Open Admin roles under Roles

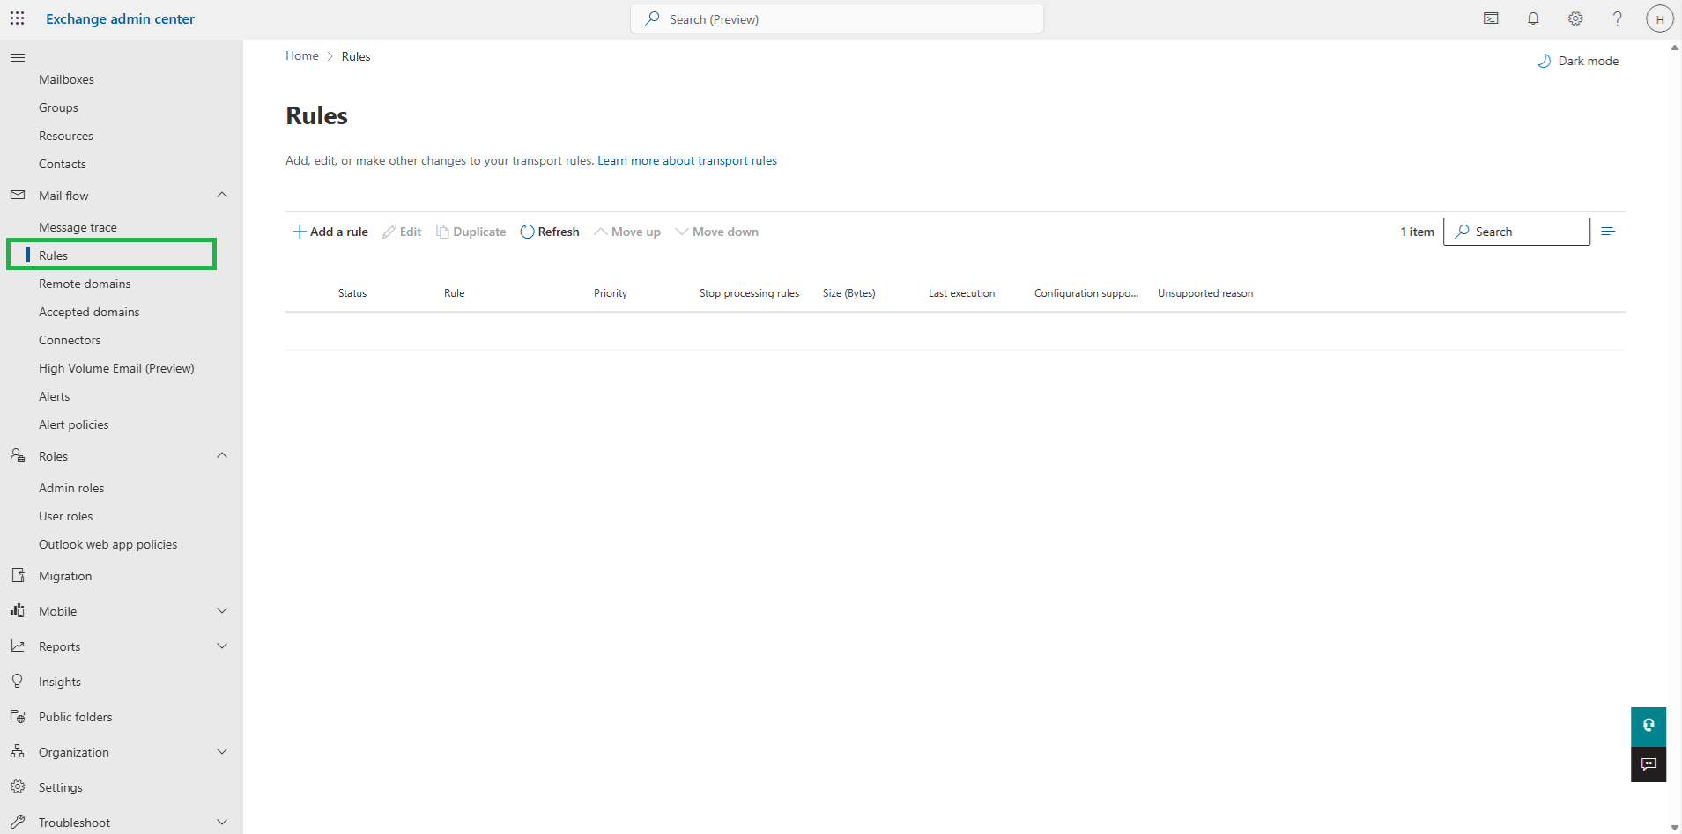71,488
